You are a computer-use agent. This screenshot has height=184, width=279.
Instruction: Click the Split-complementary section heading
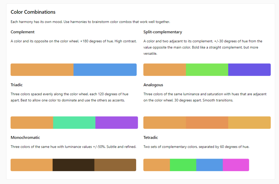pos(163,32)
